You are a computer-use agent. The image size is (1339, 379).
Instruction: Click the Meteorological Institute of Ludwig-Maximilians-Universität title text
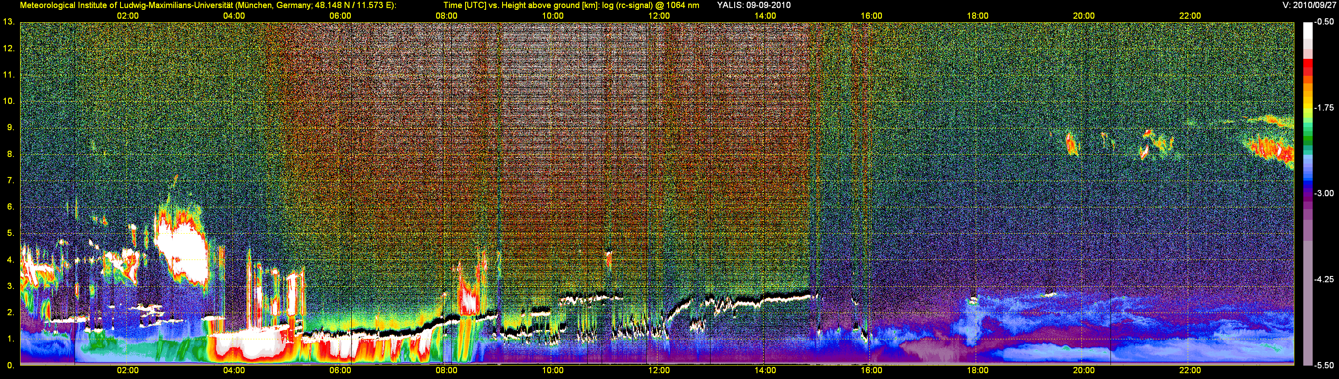pyautogui.click(x=208, y=5)
